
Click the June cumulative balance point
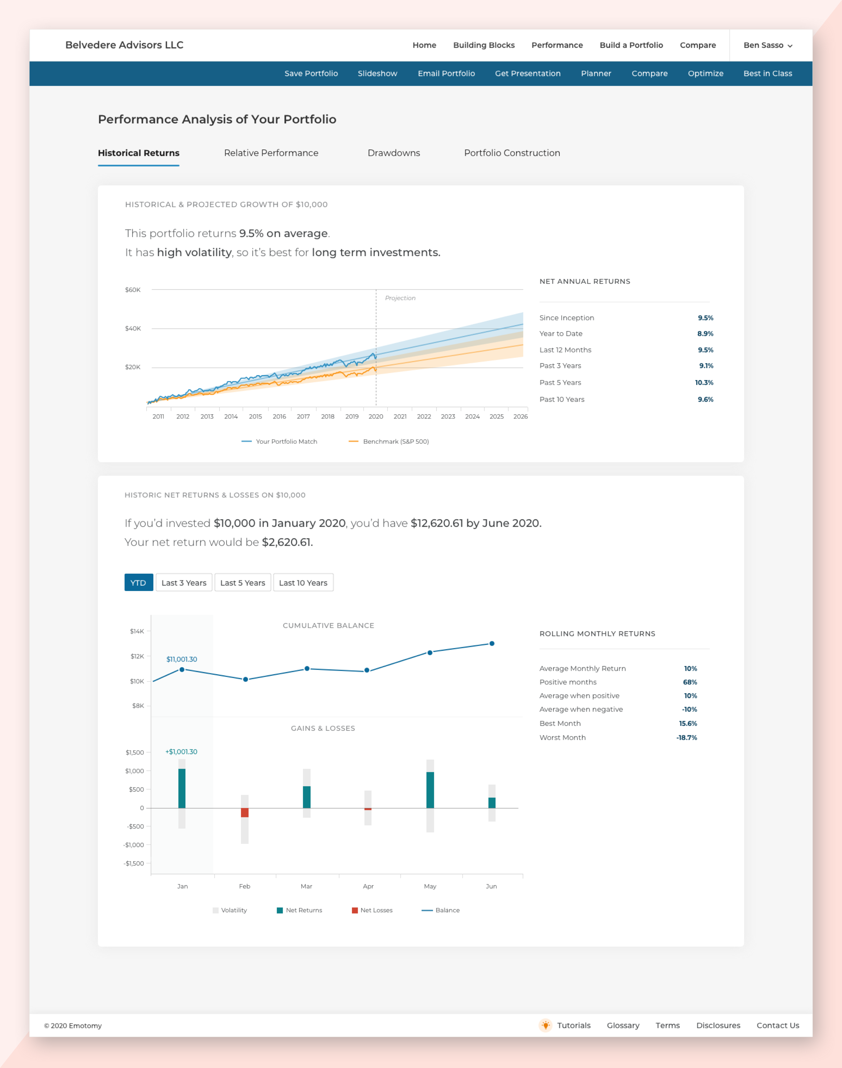click(x=492, y=644)
